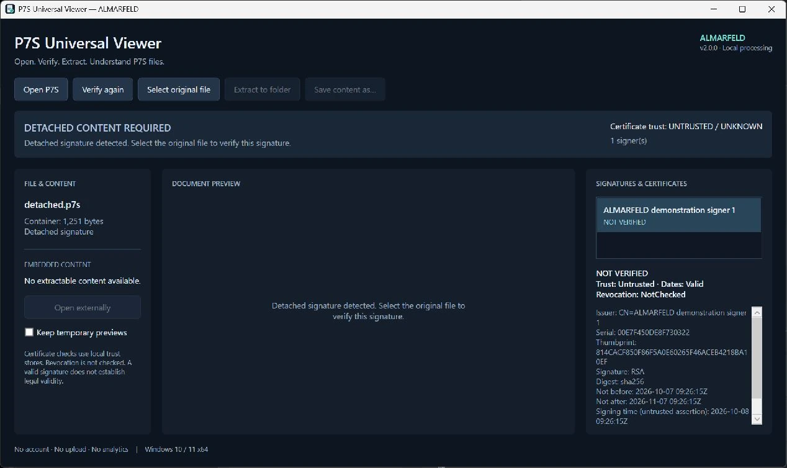This screenshot has height=468, width=787.
Task: Click the DETACHED CONTENT REQUIRED heading
Action: pos(97,128)
